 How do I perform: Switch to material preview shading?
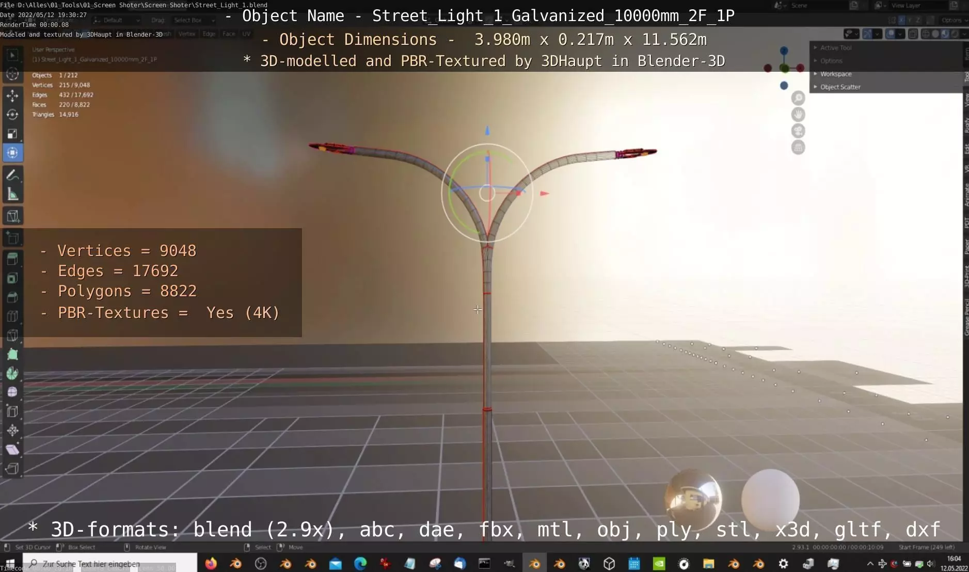click(x=945, y=34)
